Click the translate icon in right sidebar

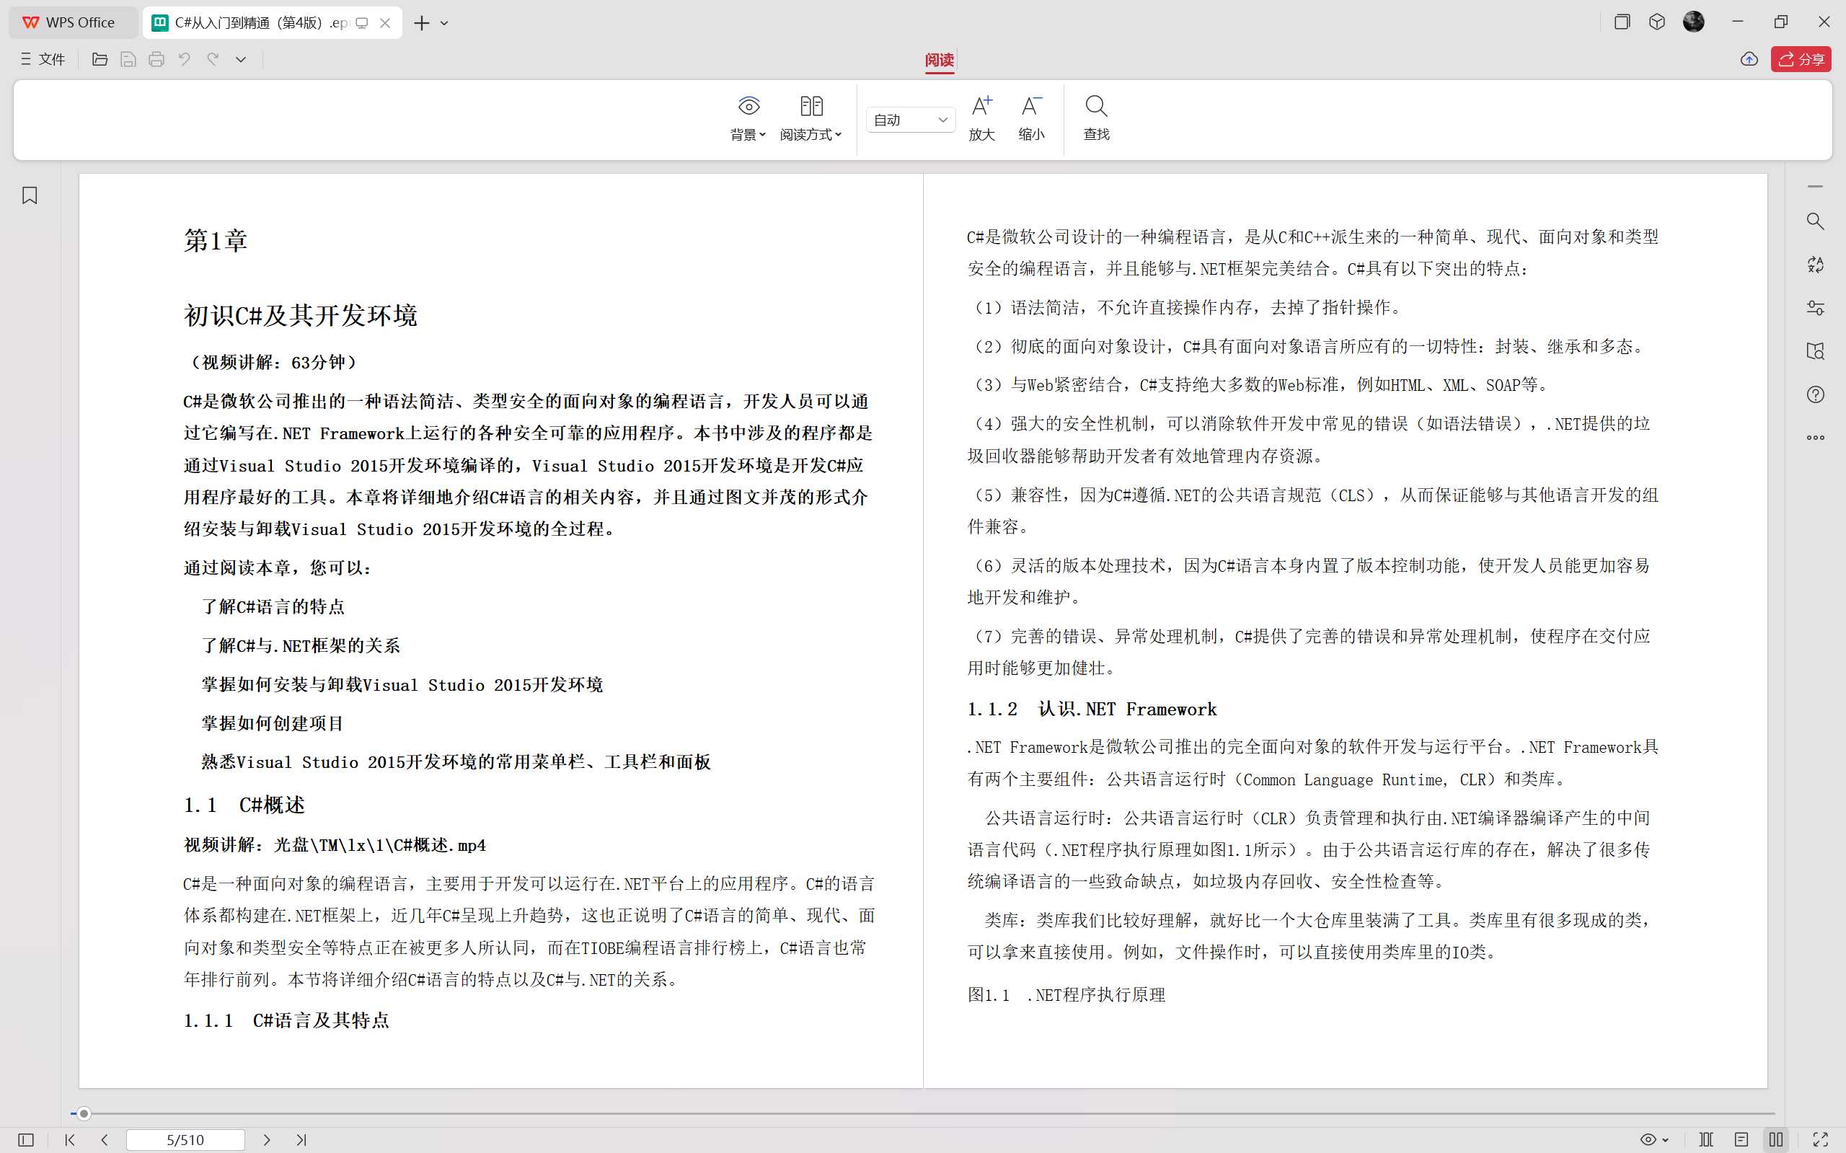1816,265
